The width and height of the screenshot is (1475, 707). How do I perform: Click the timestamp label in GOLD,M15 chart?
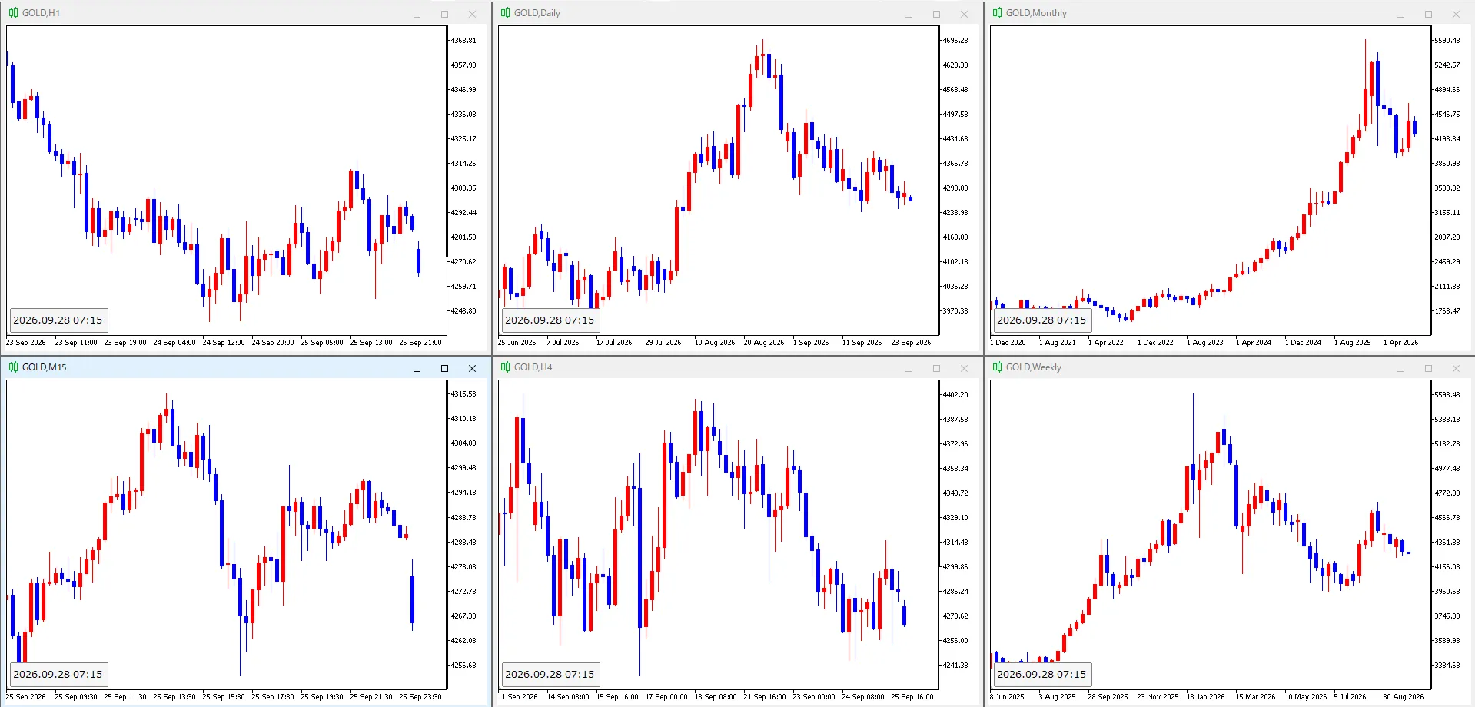point(58,675)
